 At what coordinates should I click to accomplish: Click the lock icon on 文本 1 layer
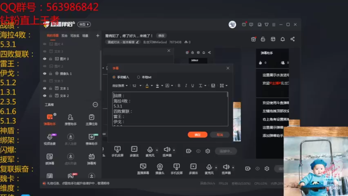point(50,88)
